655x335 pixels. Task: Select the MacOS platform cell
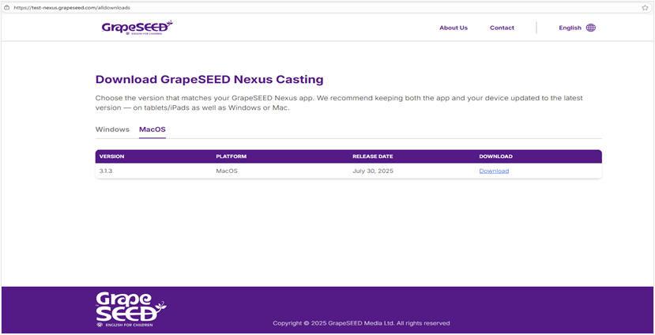point(227,171)
